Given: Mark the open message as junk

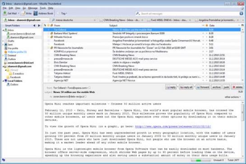Looking at the screenshot, I should [x=226, y=87].
